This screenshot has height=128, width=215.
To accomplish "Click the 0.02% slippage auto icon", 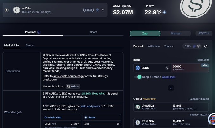I will 194,46.
